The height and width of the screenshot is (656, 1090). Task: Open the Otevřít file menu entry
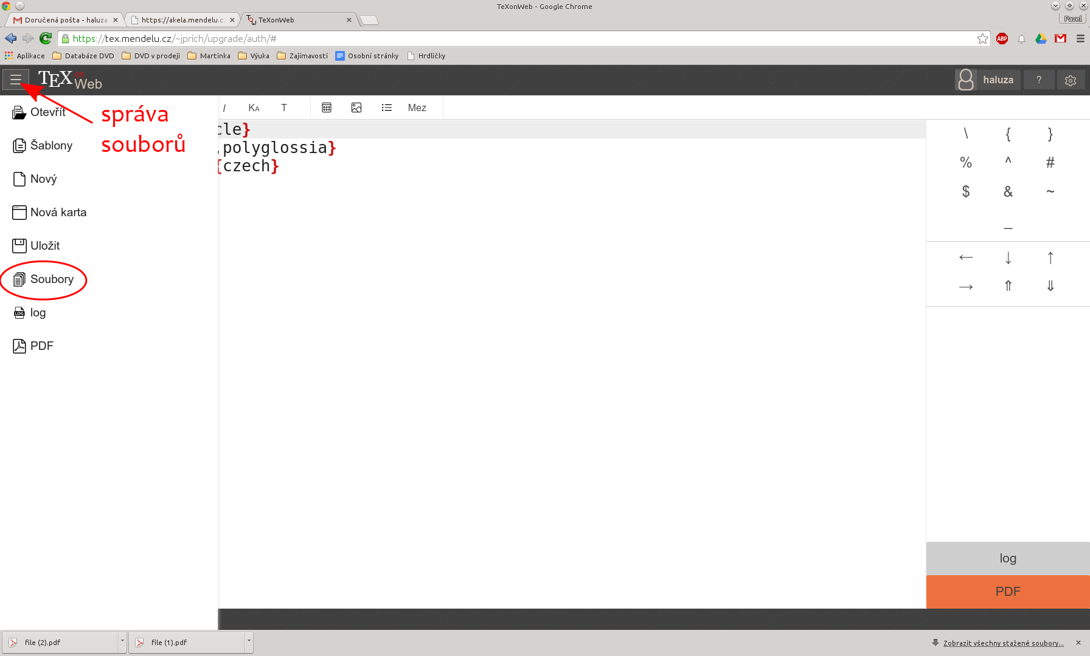click(39, 112)
